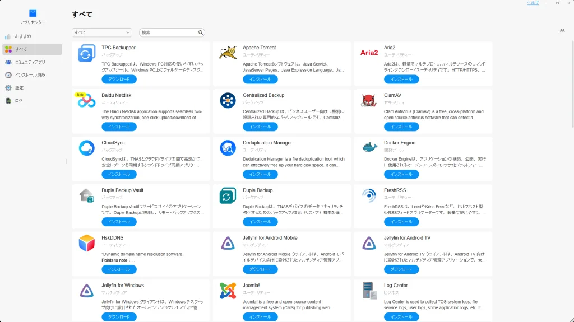
Task: Open the おすすめ sidebar section
Action: (32, 36)
